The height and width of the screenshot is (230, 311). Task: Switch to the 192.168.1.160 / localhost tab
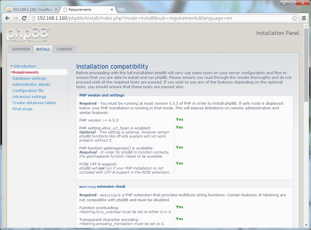coord(32,10)
